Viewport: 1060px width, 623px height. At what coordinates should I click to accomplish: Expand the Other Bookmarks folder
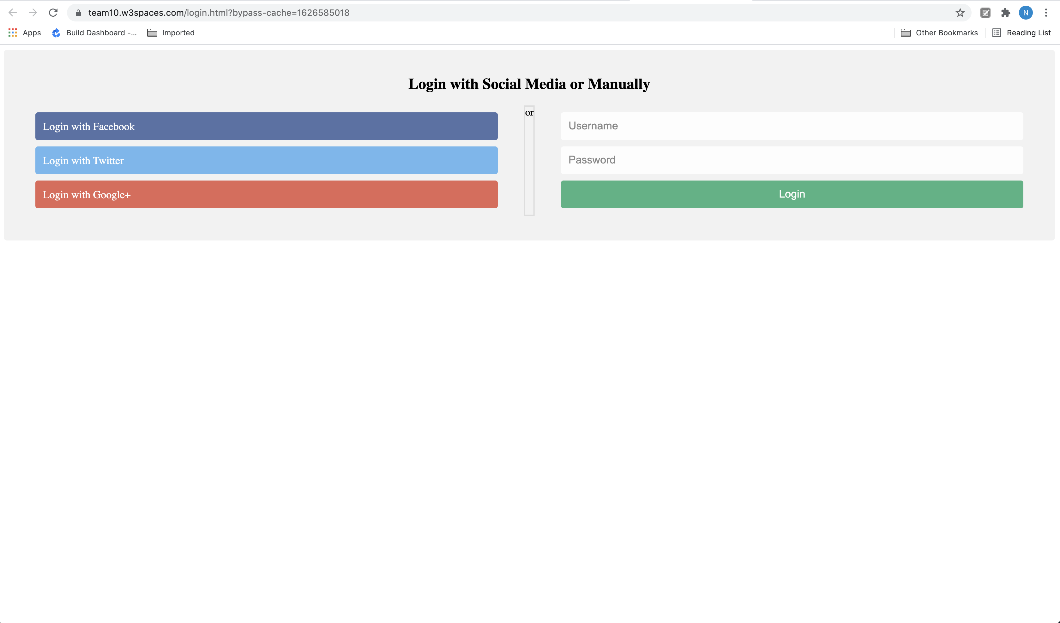coord(939,33)
